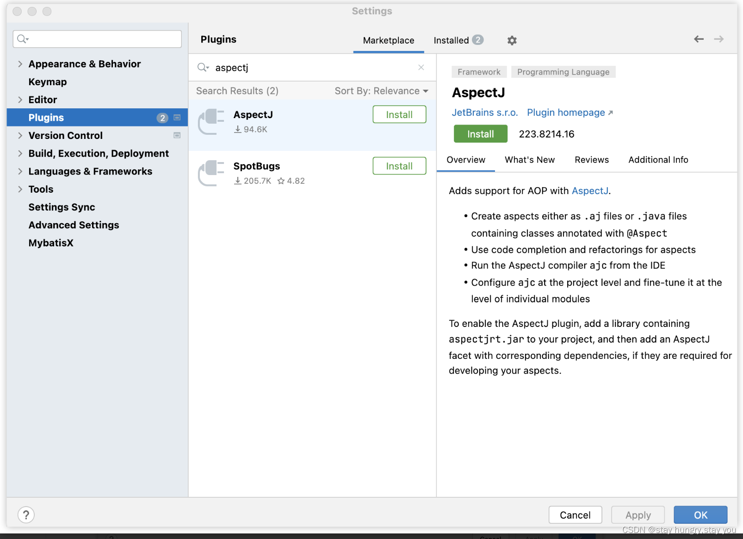The width and height of the screenshot is (743, 539).
Task: Click the settings search field
Action: (97, 39)
